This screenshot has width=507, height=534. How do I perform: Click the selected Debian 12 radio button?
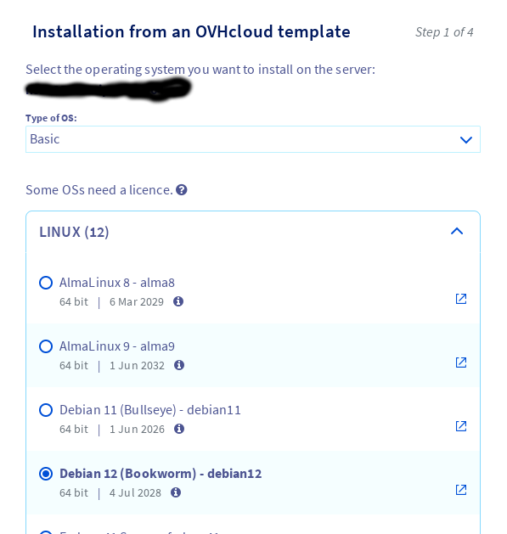[x=46, y=474]
